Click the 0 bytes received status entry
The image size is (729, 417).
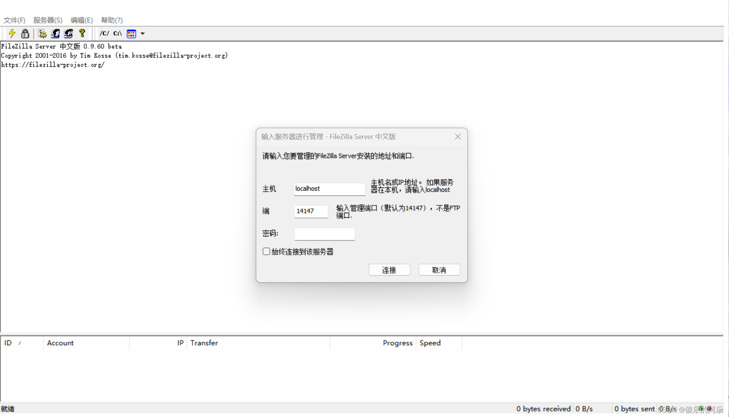[543, 409]
